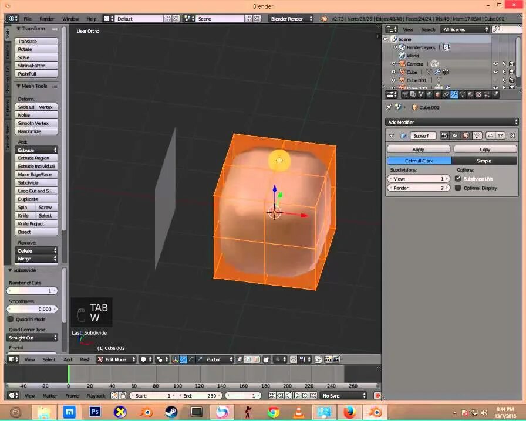Apply the Subsurf modifier
Viewport: 526px width, 421px height.
[x=419, y=149]
